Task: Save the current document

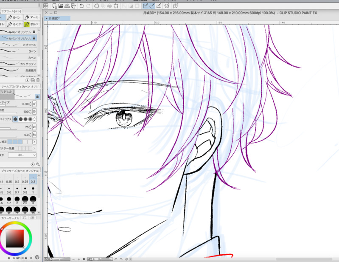Action: (x=67, y=6)
